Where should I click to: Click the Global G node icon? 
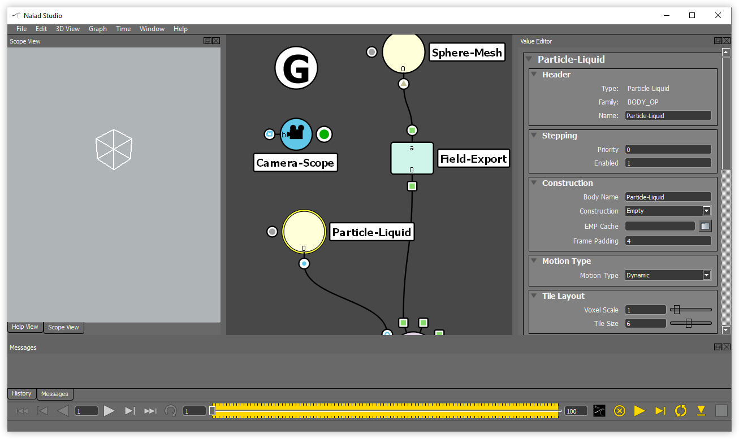click(296, 68)
